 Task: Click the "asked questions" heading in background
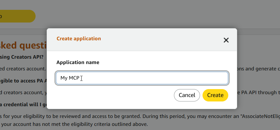tap(23, 45)
